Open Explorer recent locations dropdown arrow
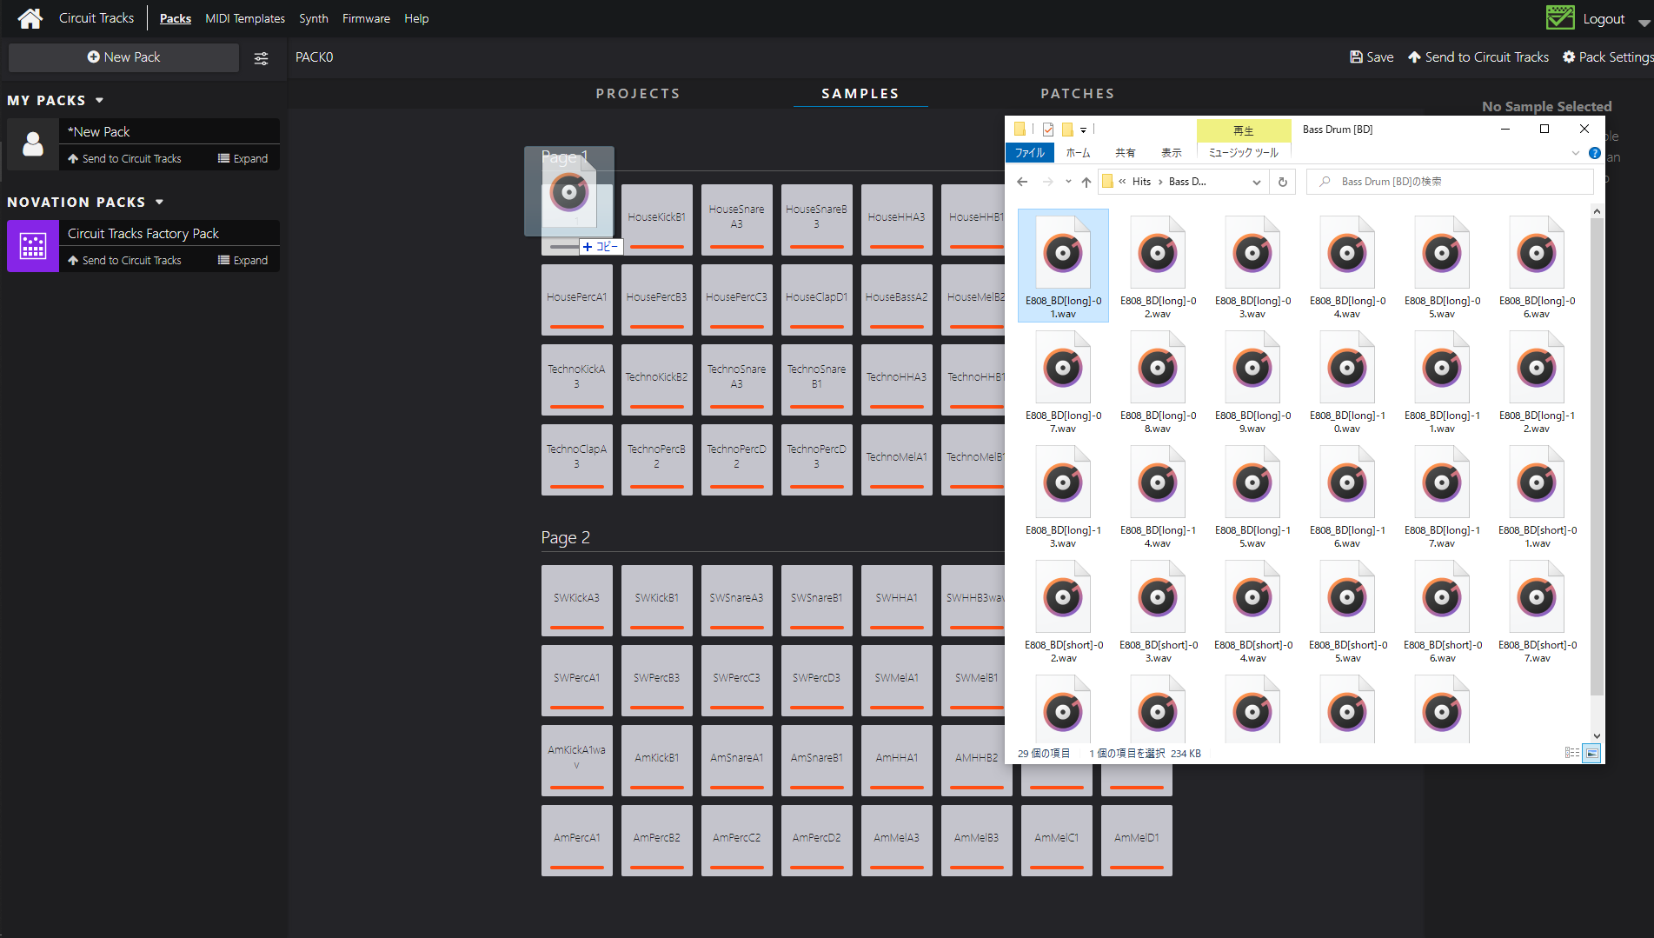This screenshot has width=1654, height=938. [1068, 182]
